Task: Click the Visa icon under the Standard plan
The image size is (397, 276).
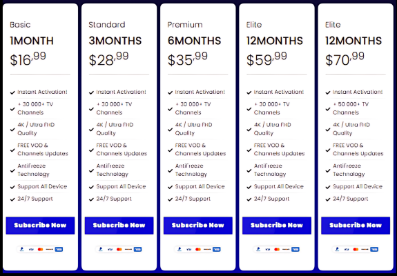Action: [x=110, y=249]
